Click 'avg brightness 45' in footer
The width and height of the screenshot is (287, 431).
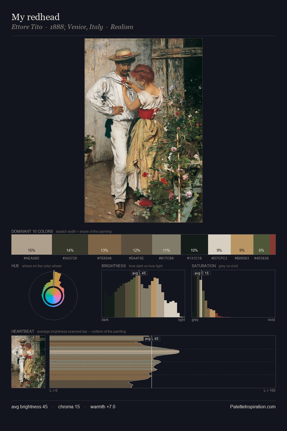pyautogui.click(x=30, y=407)
